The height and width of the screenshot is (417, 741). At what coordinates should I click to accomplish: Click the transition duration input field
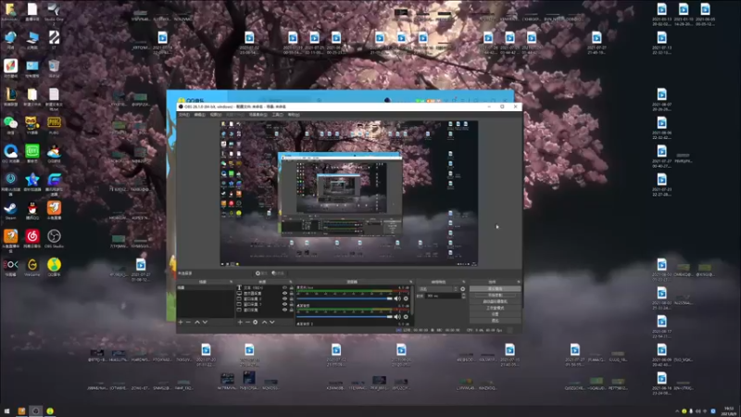[x=443, y=296]
